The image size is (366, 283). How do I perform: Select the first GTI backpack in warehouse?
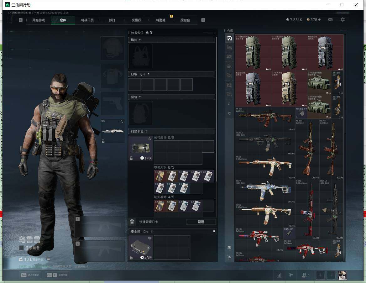(x=253, y=53)
